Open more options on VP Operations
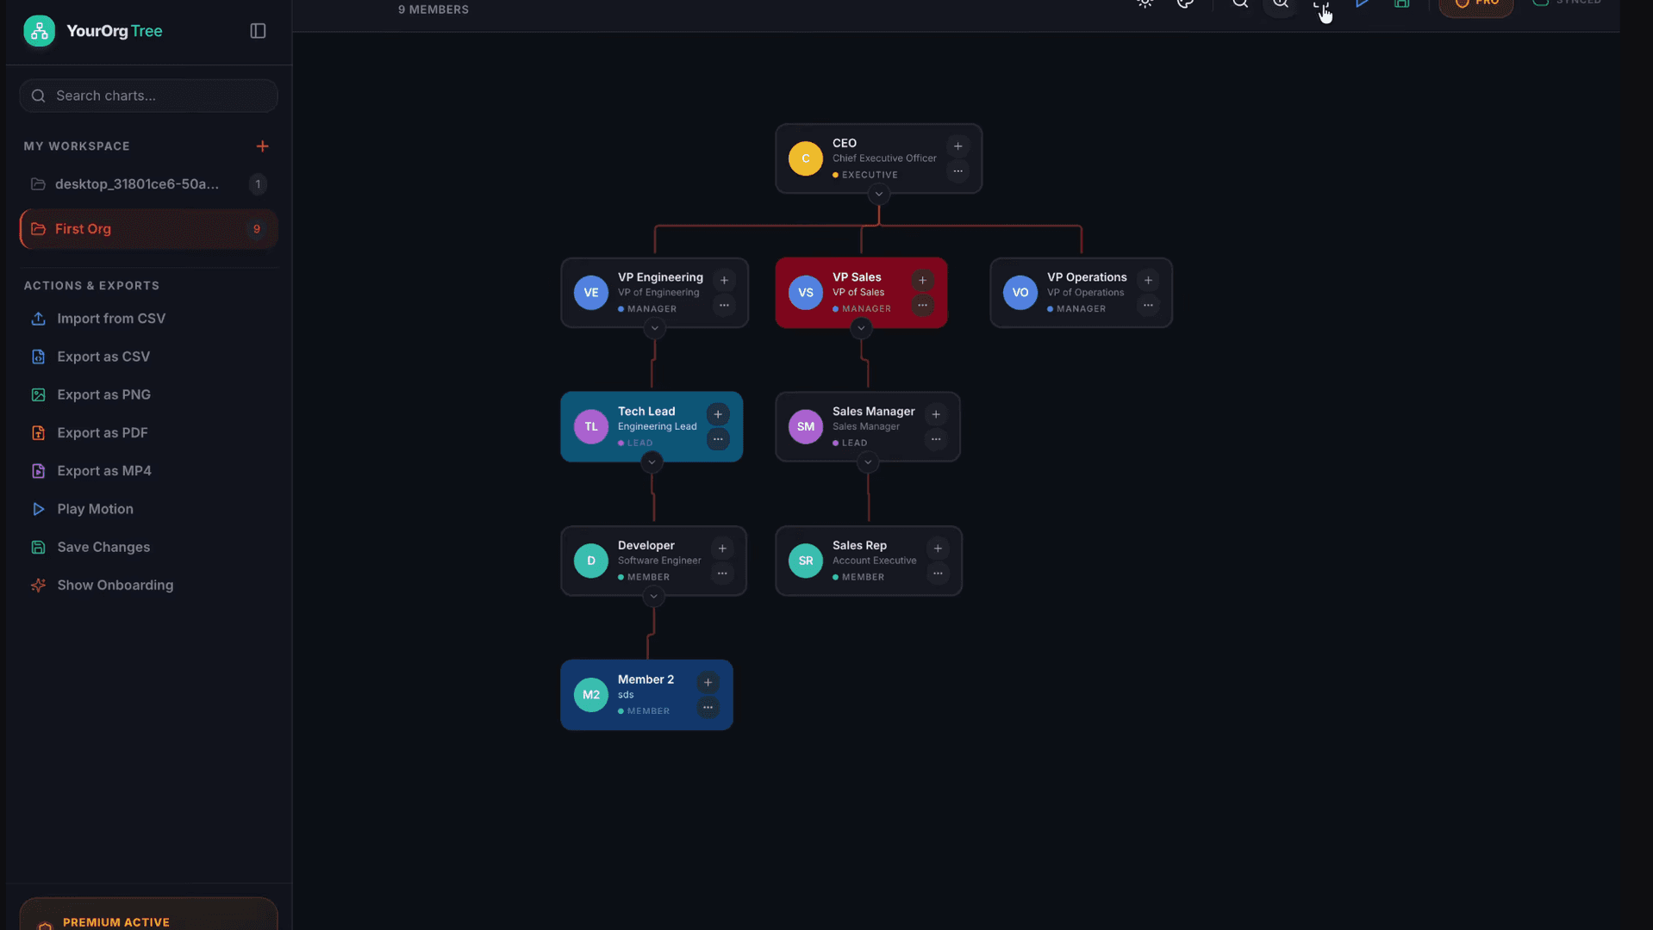The height and width of the screenshot is (930, 1653). (1148, 305)
